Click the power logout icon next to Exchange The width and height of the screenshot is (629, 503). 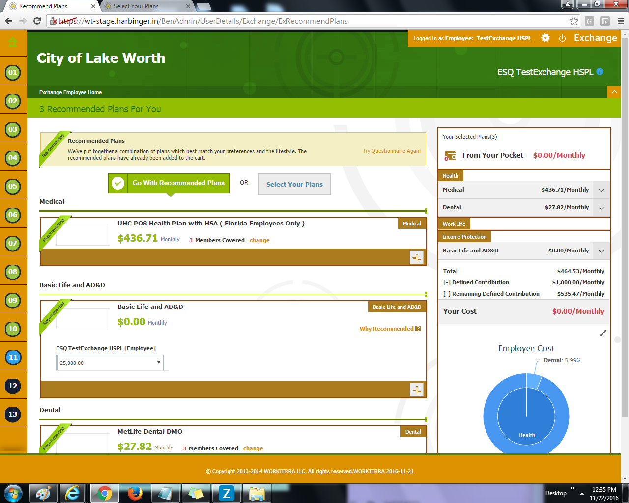(x=563, y=38)
